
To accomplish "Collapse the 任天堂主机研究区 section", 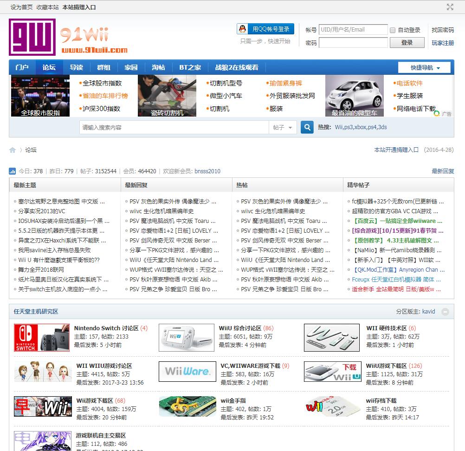I will tap(445, 312).
